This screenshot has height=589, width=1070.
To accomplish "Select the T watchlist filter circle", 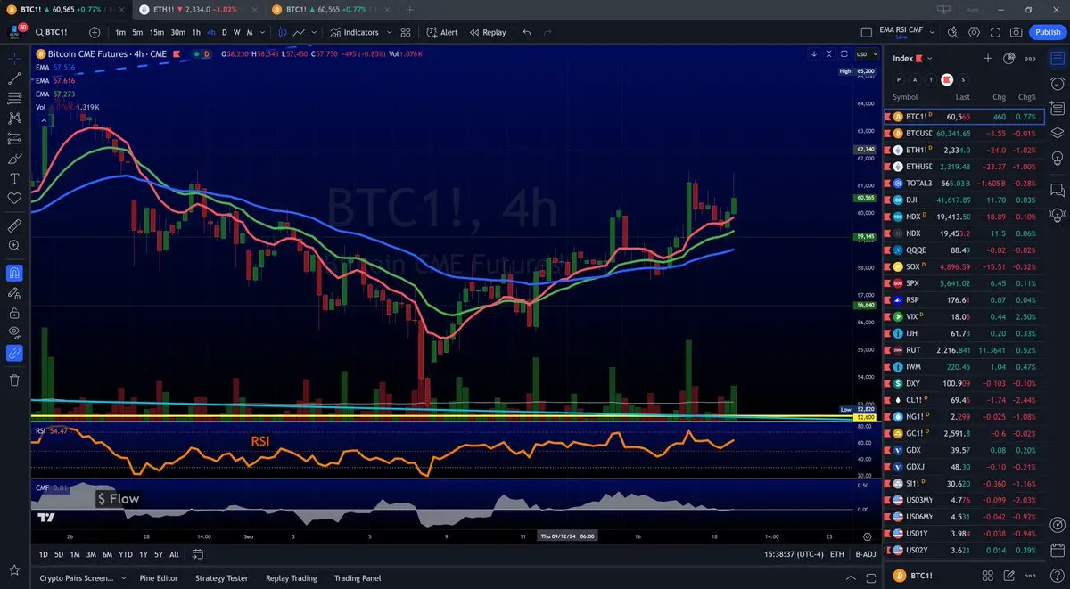I will coord(931,79).
